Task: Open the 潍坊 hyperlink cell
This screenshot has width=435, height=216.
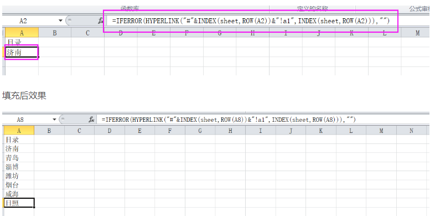Action: point(19,176)
